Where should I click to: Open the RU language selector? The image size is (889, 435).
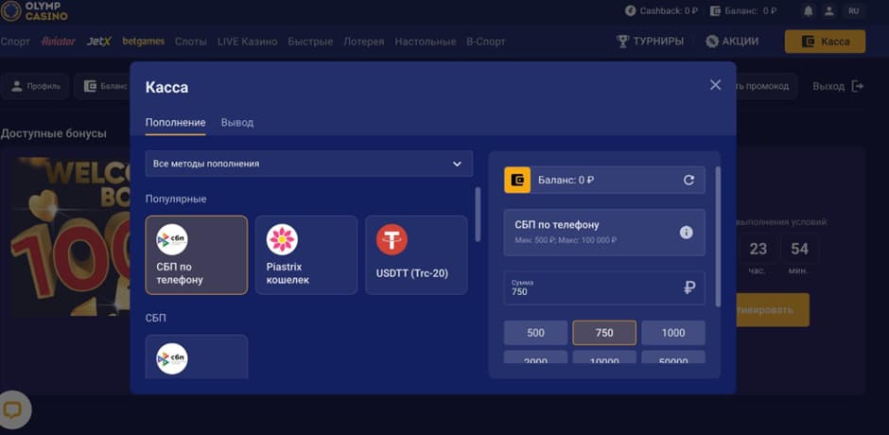pyautogui.click(x=854, y=11)
